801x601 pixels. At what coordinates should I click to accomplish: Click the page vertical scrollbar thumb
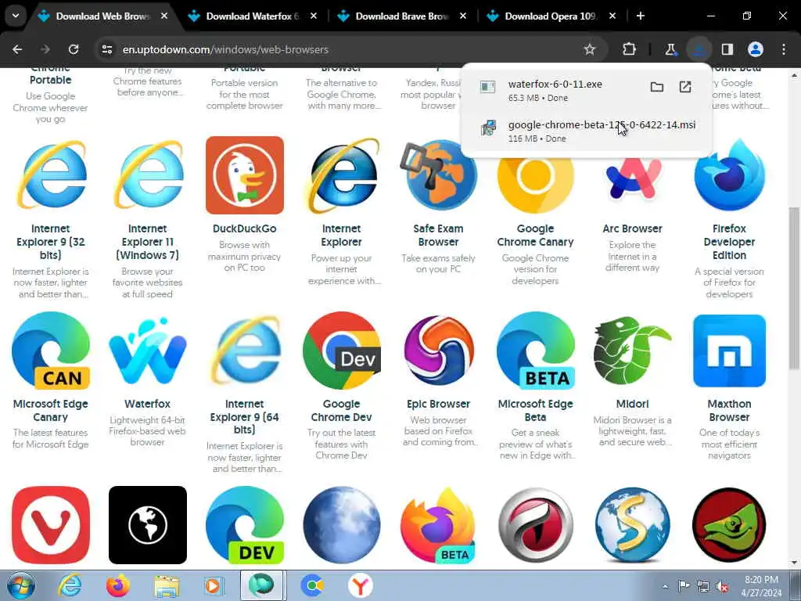[794, 288]
